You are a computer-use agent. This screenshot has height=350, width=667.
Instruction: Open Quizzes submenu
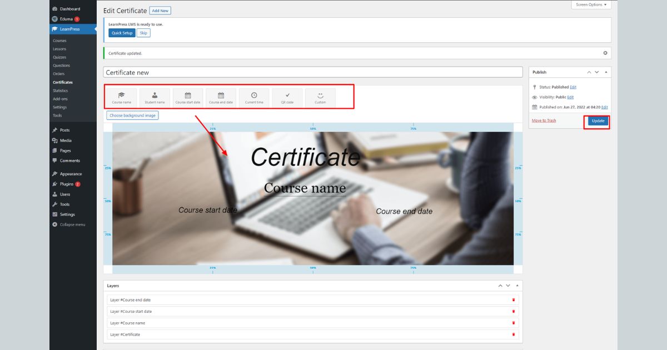(59, 57)
